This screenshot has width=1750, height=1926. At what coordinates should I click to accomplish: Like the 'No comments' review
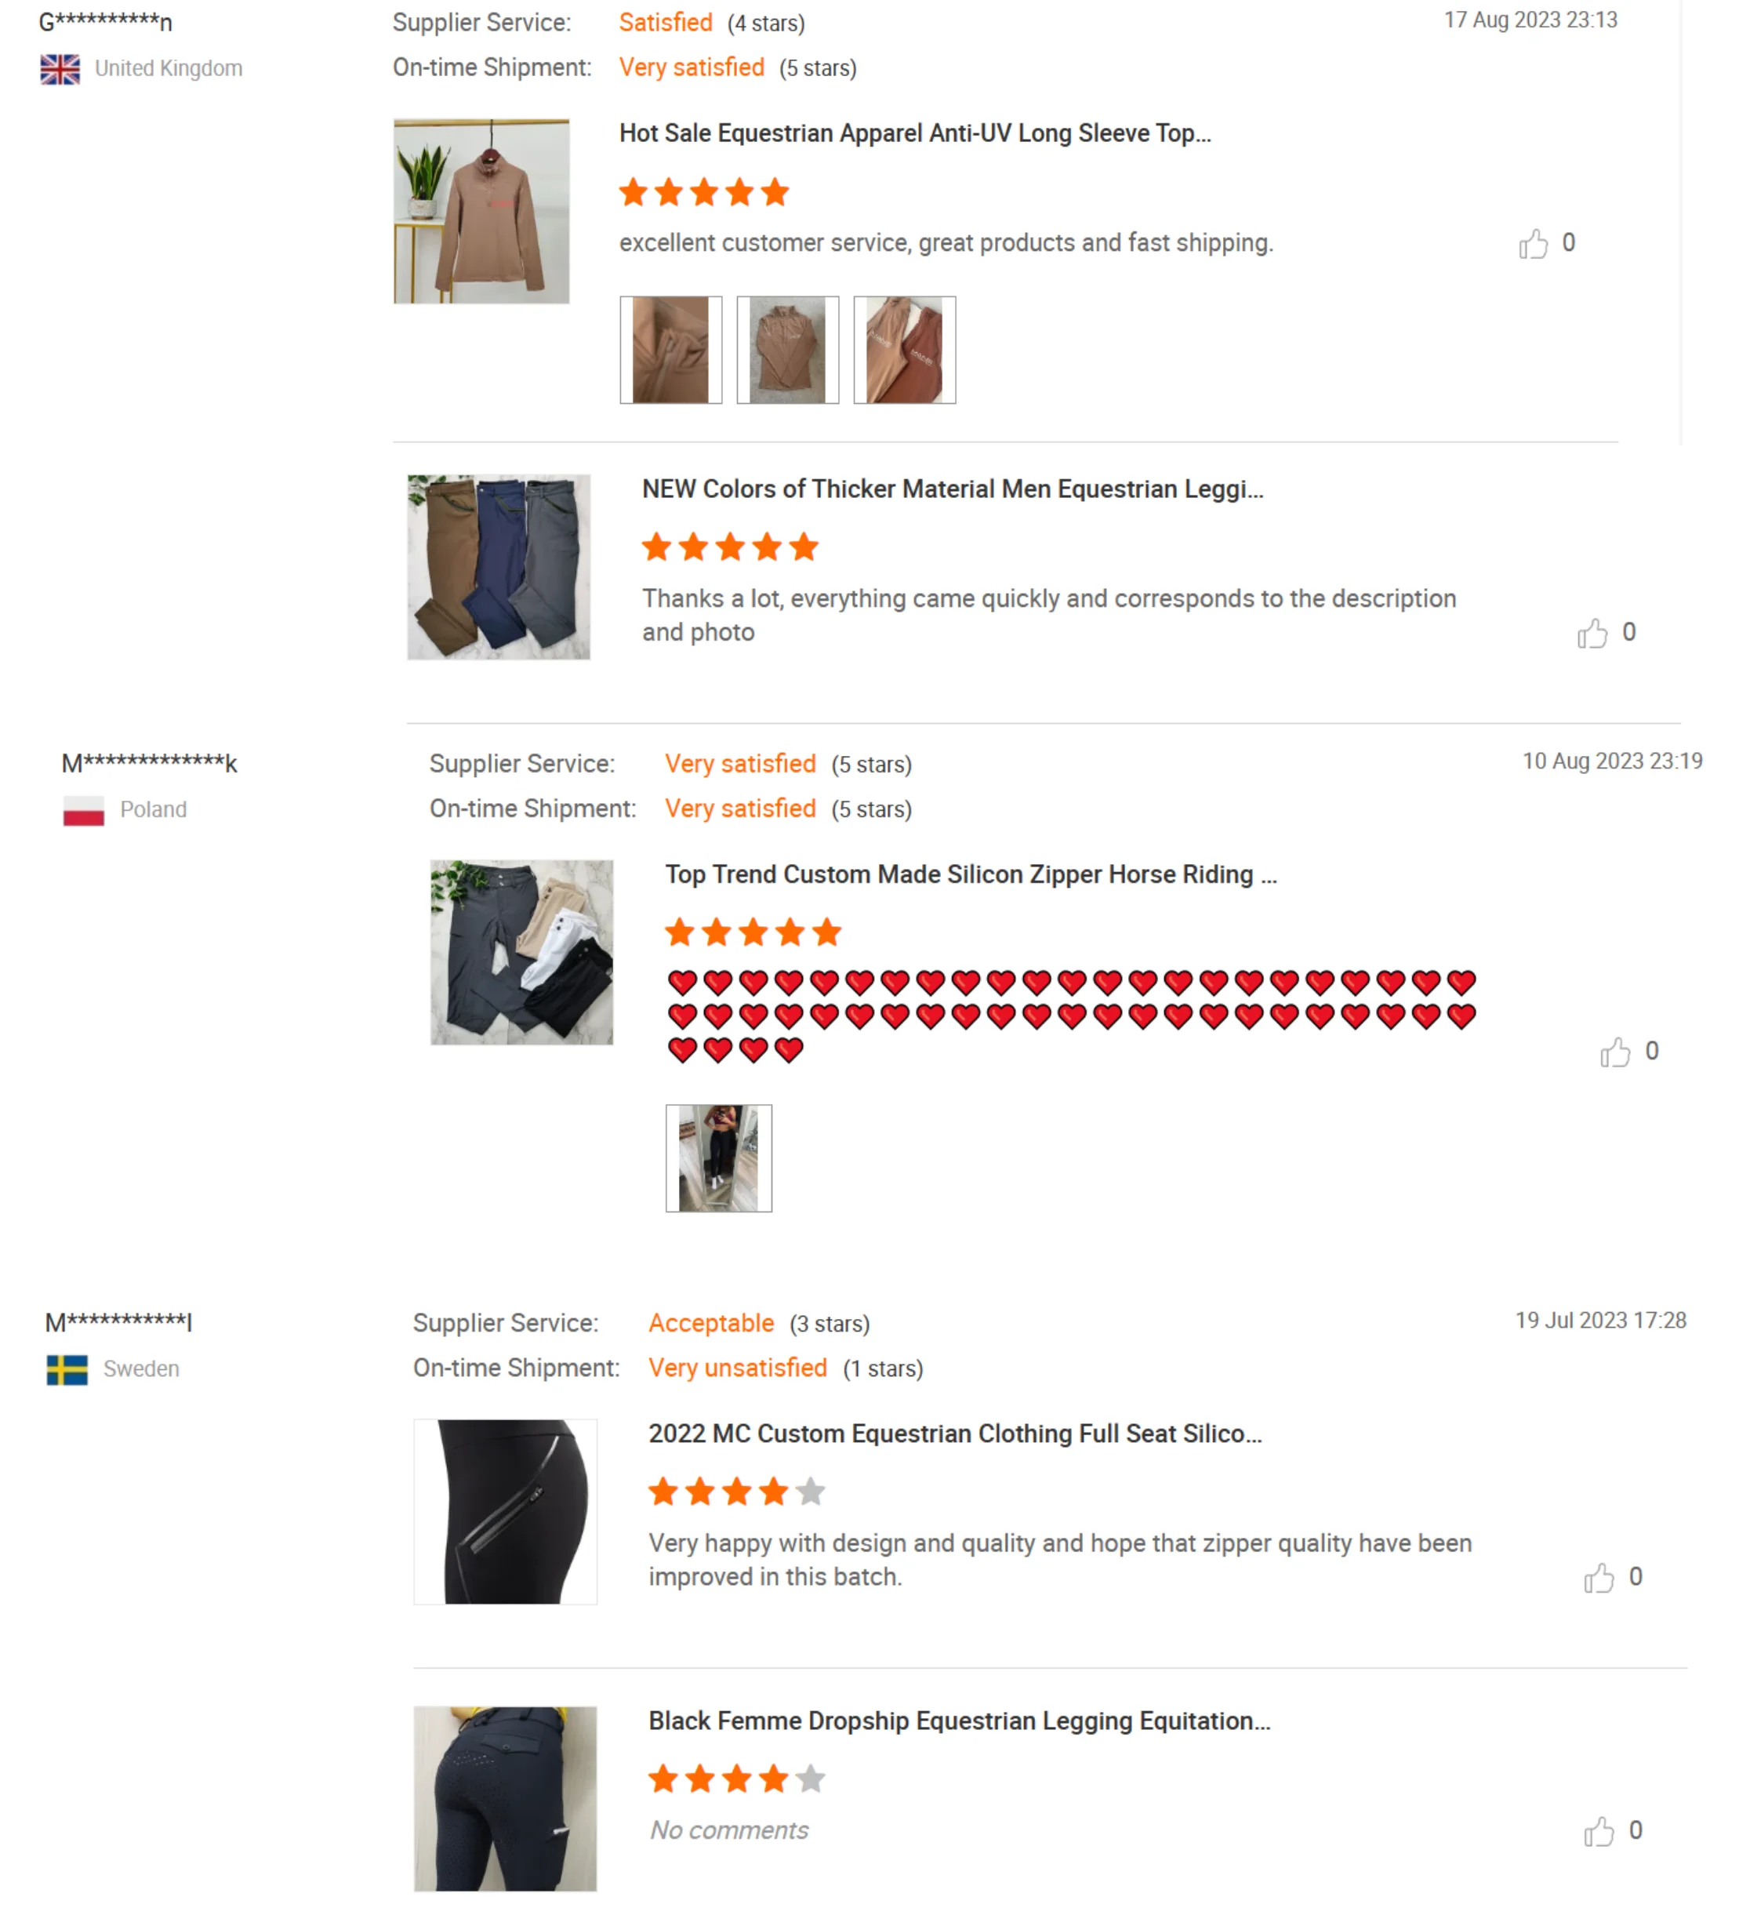[x=1598, y=1831]
